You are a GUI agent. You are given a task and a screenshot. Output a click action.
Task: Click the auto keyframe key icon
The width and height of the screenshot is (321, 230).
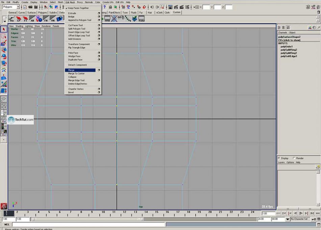[x=314, y=219]
